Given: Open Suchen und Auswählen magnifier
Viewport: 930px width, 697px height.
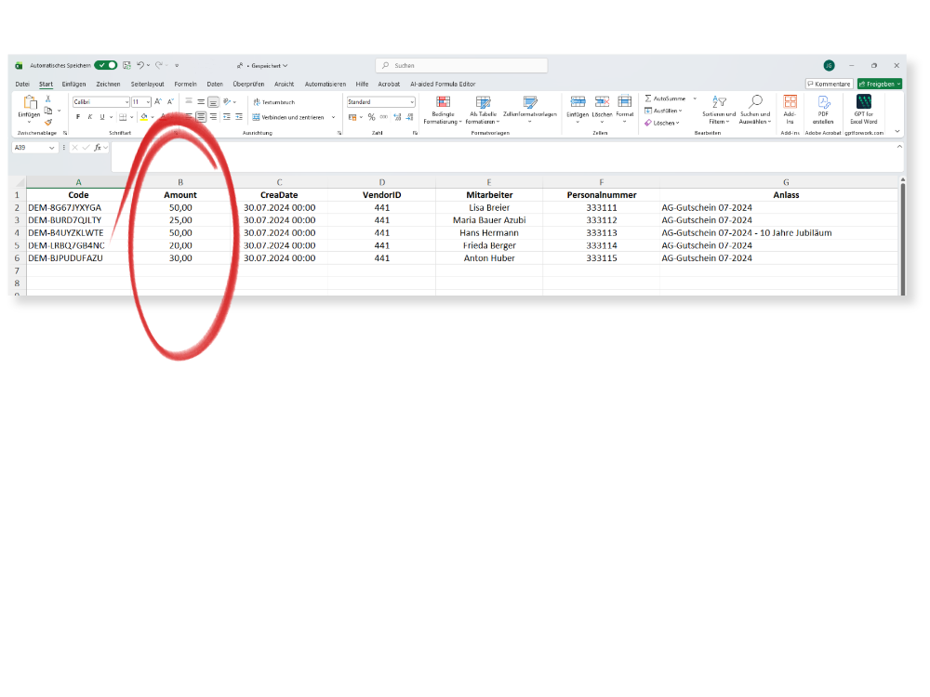Looking at the screenshot, I should point(755,102).
